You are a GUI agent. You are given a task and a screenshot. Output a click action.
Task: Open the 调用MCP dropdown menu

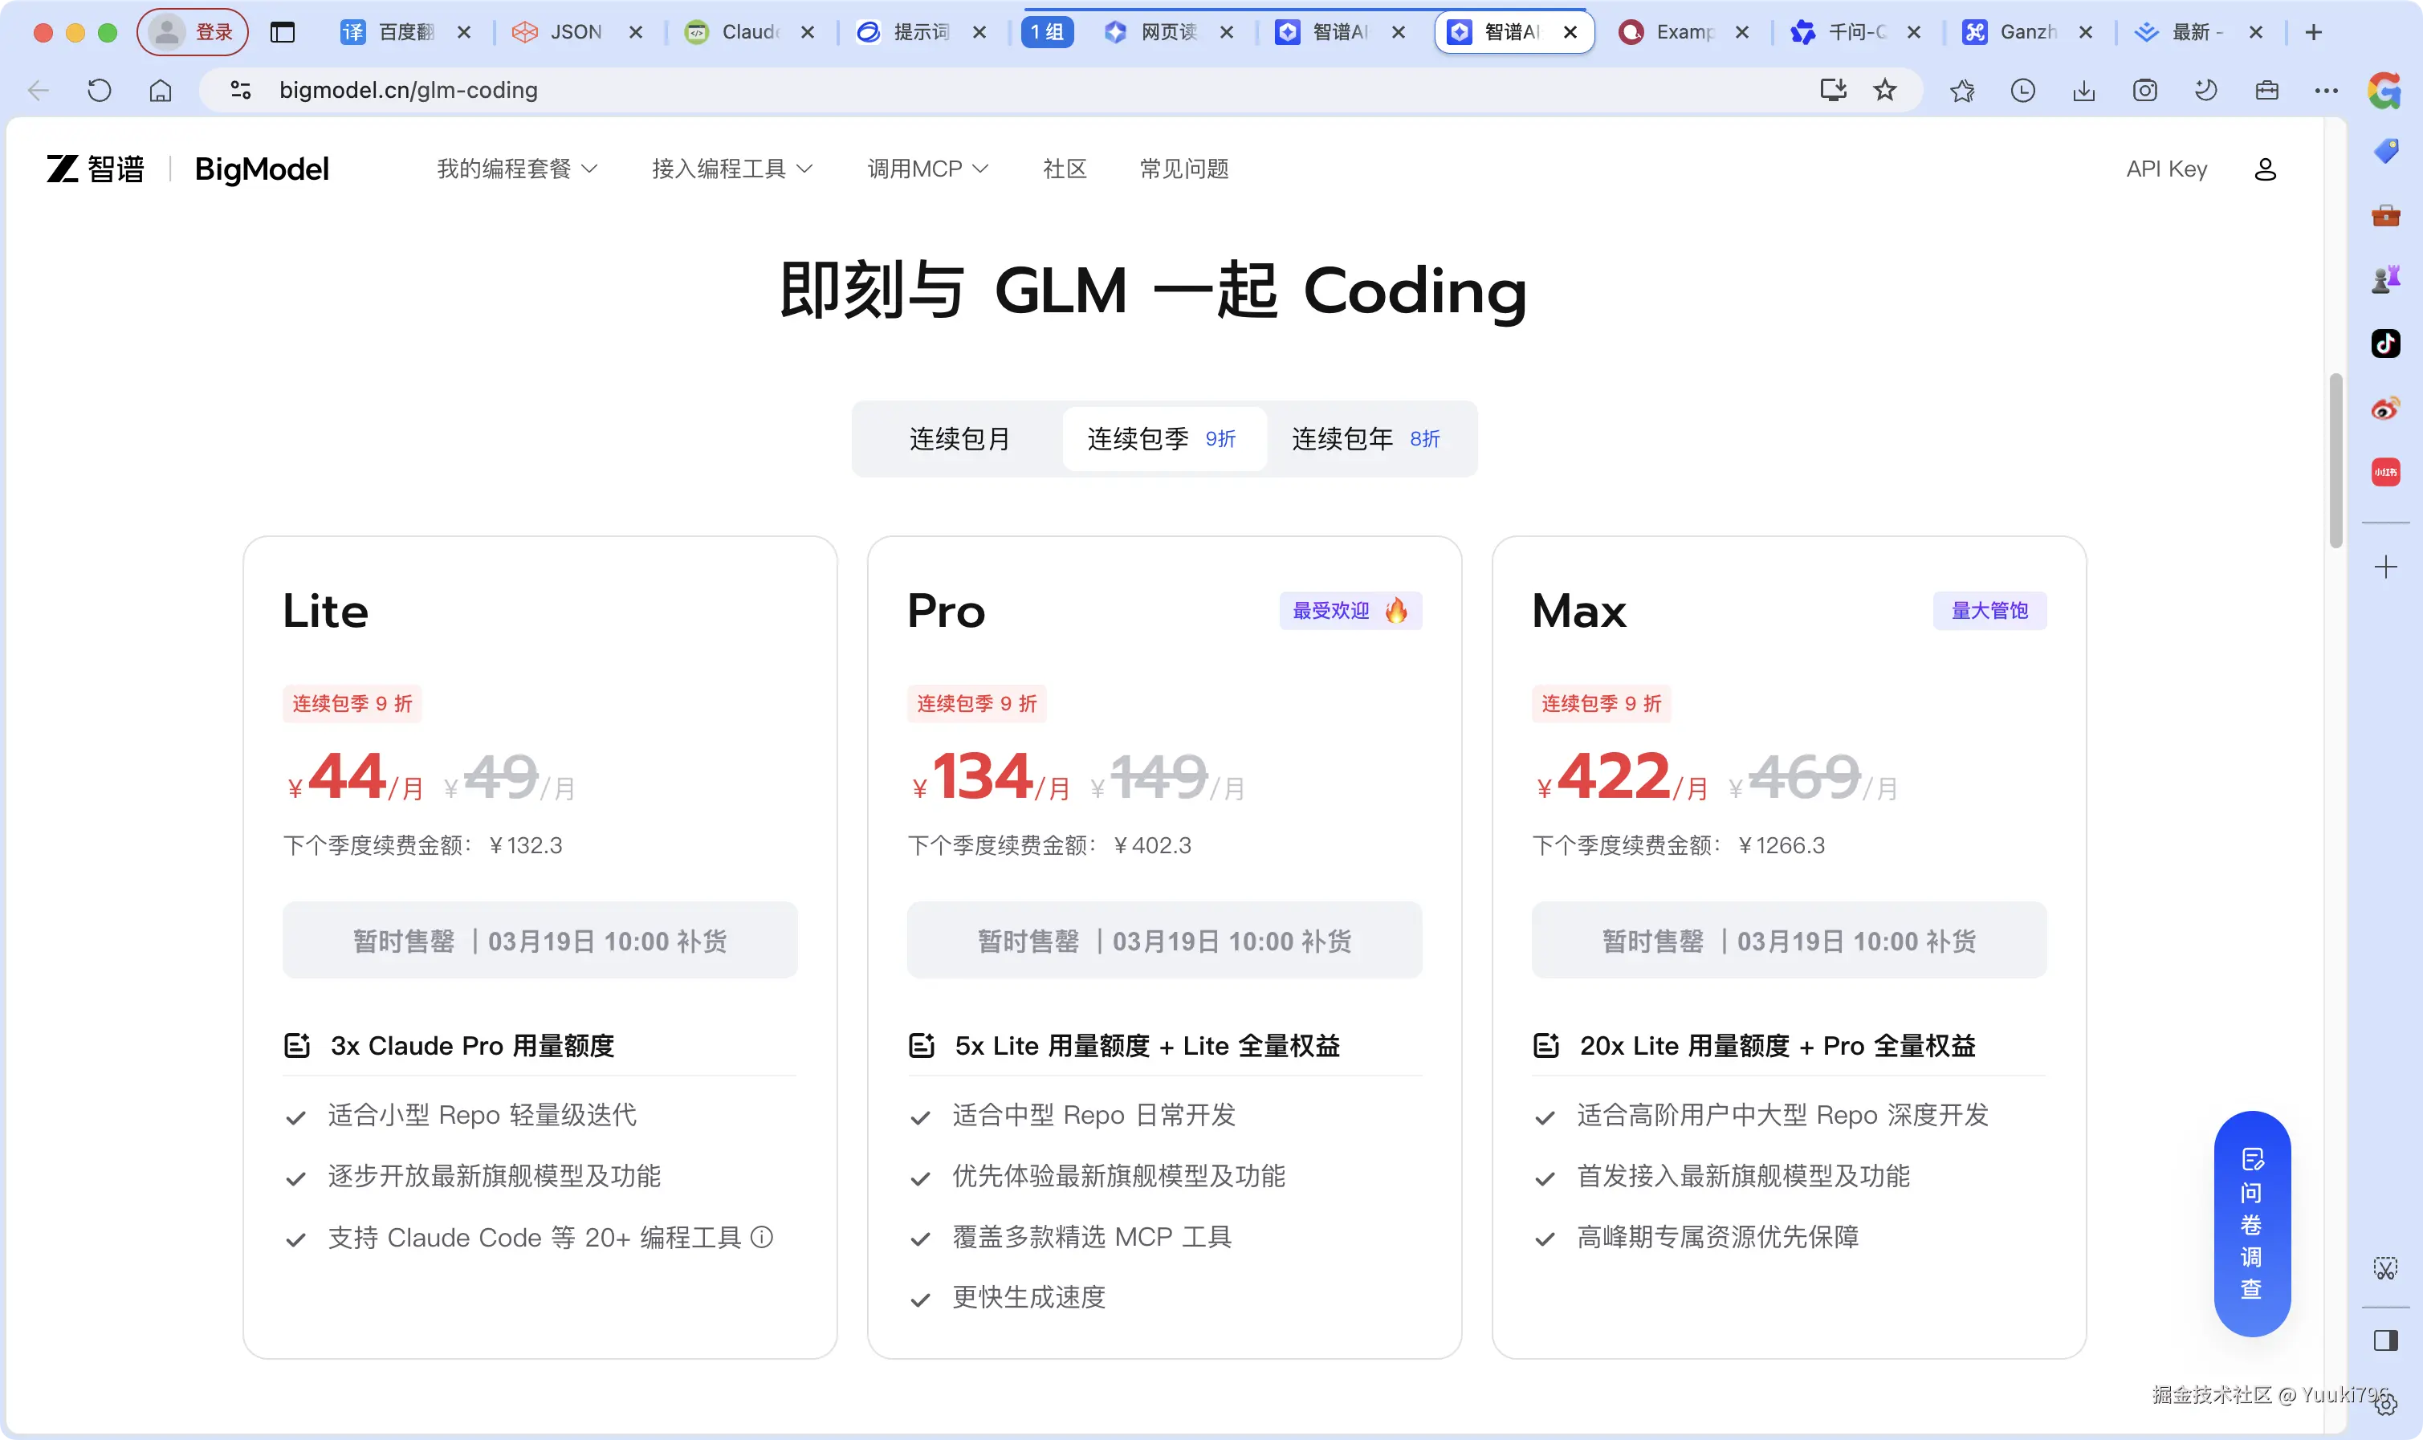tap(926, 168)
